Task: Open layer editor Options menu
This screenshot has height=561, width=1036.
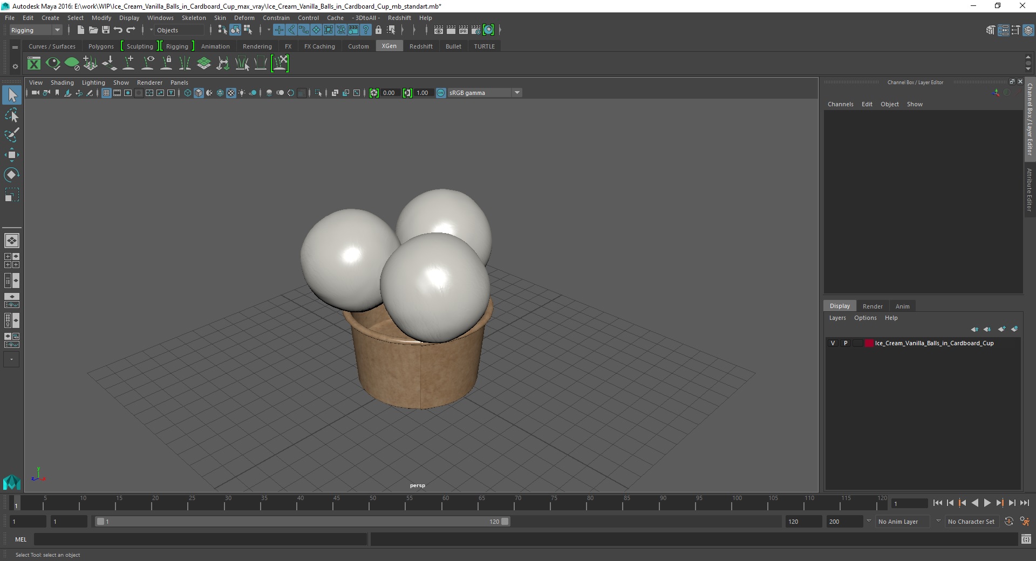Action: (x=865, y=318)
